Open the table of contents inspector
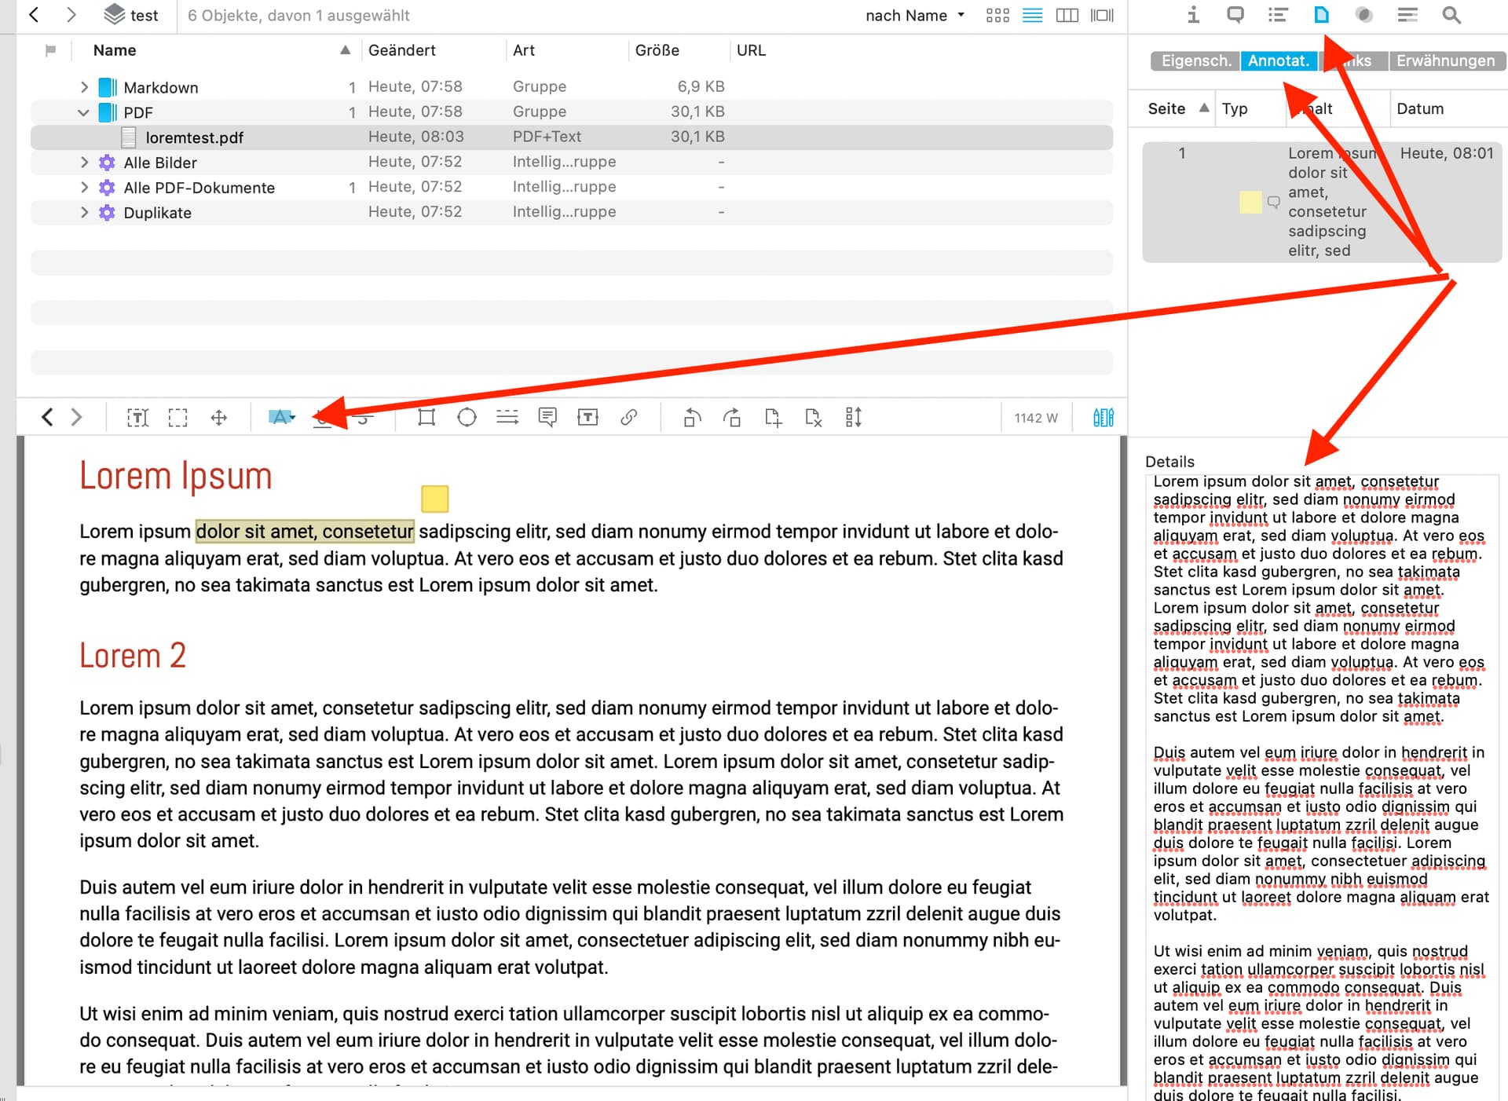The height and width of the screenshot is (1101, 1508). [x=1278, y=15]
